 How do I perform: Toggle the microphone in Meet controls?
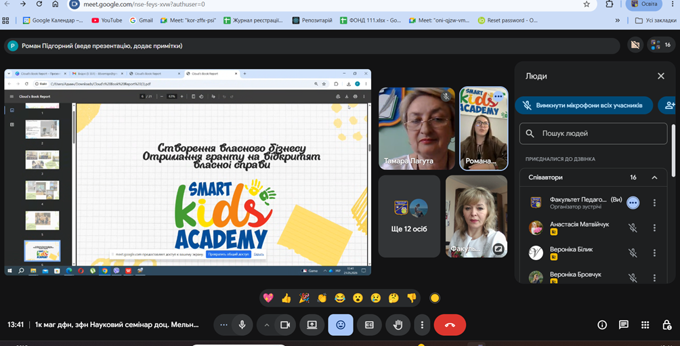click(242, 325)
